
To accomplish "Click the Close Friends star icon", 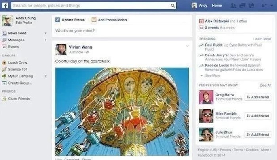I will [4, 98].
